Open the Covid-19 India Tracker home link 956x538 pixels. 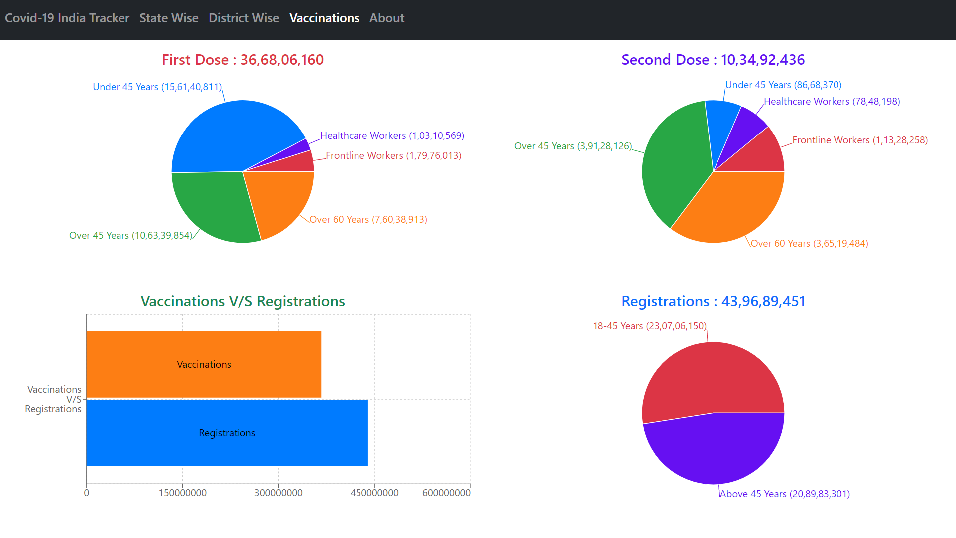click(67, 18)
